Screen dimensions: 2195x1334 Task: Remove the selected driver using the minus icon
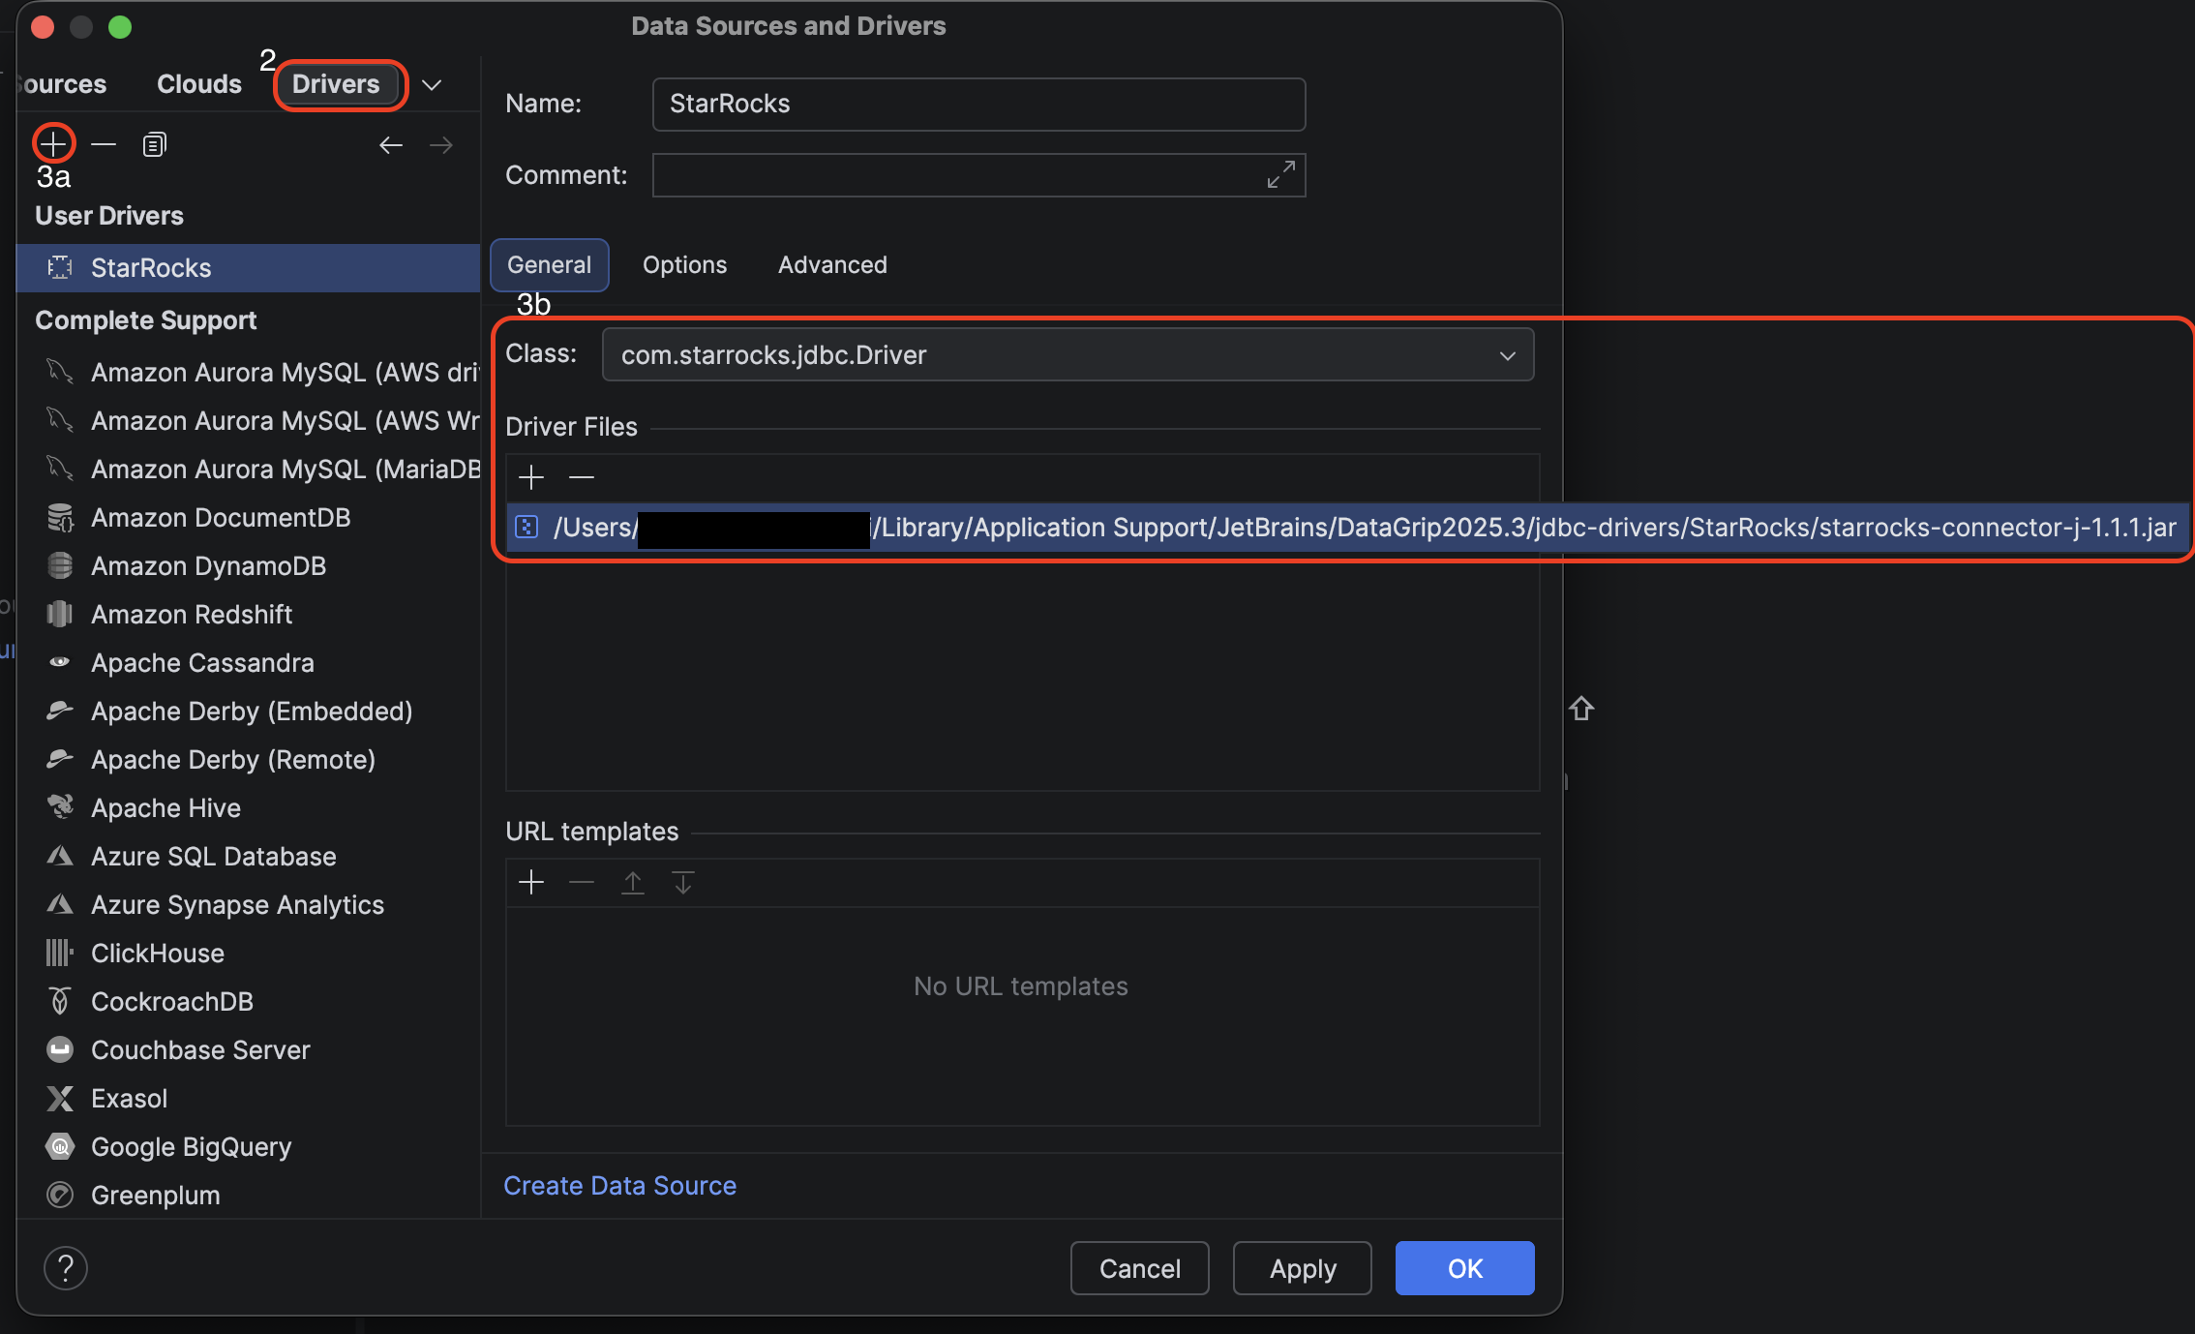tap(104, 144)
